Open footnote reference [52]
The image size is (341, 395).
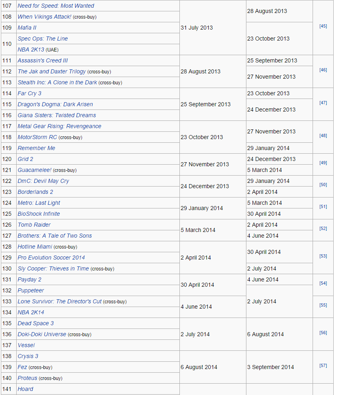pyautogui.click(x=323, y=229)
